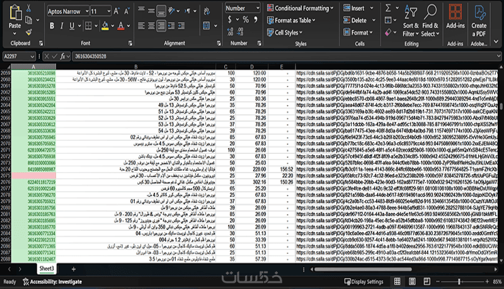Image resolution: width=504 pixels, height=289 pixels.
Task: Click the Fill down icon in Editing
Action: pos(388,20)
